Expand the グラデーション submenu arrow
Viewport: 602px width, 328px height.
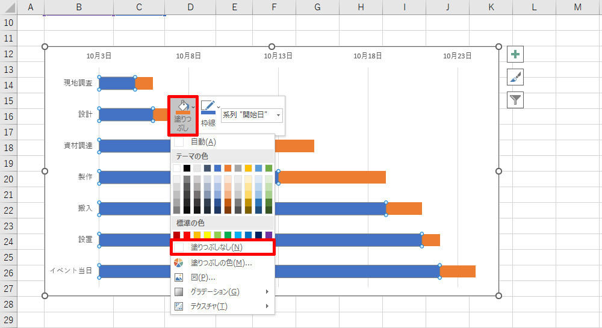pos(267,292)
